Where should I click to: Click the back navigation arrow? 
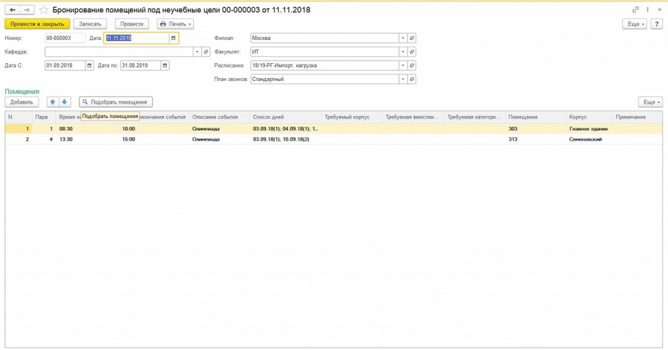pyautogui.click(x=12, y=10)
